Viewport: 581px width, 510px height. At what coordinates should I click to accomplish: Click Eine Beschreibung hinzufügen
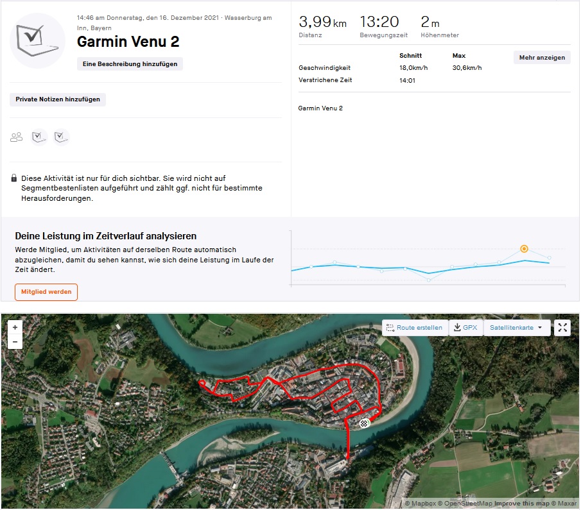(x=130, y=64)
